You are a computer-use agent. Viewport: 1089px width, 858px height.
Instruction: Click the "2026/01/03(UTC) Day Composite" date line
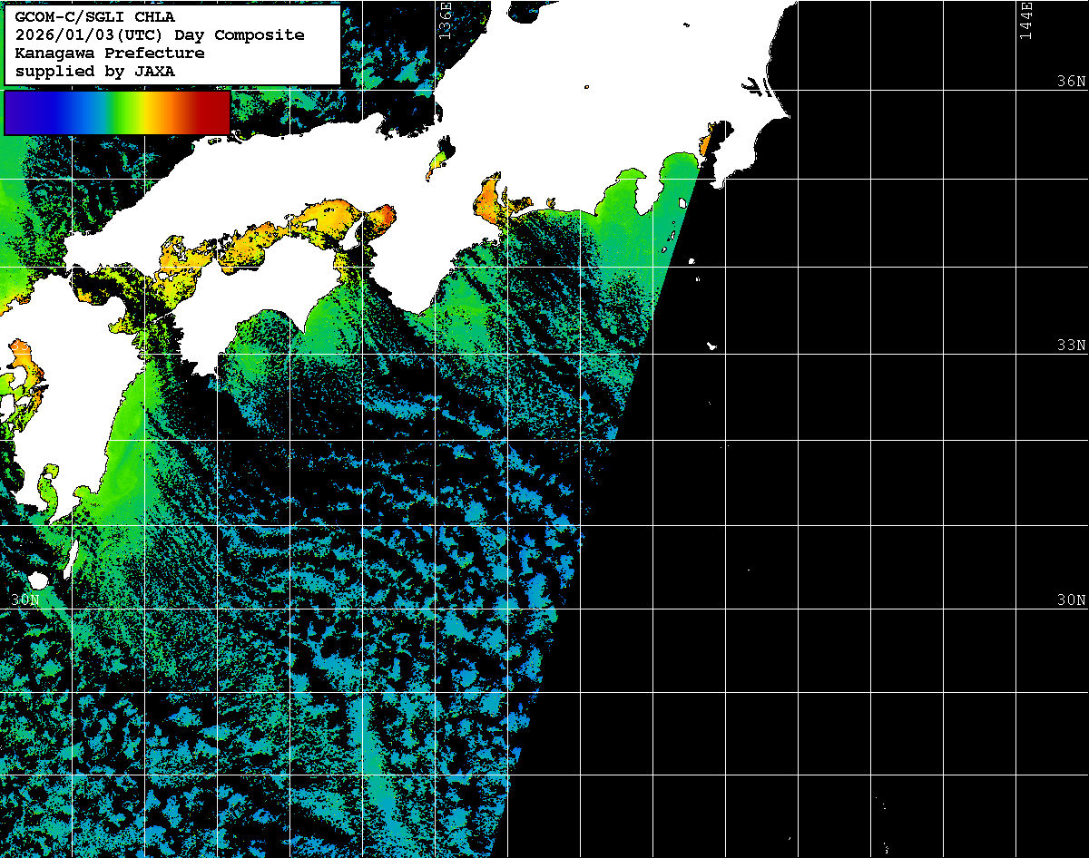pyautogui.click(x=160, y=34)
